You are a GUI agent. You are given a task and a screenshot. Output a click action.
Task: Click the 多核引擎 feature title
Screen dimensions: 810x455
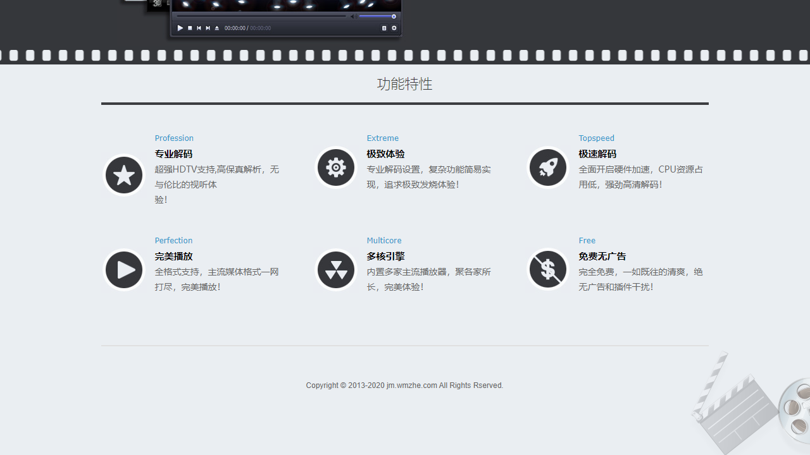[385, 257]
